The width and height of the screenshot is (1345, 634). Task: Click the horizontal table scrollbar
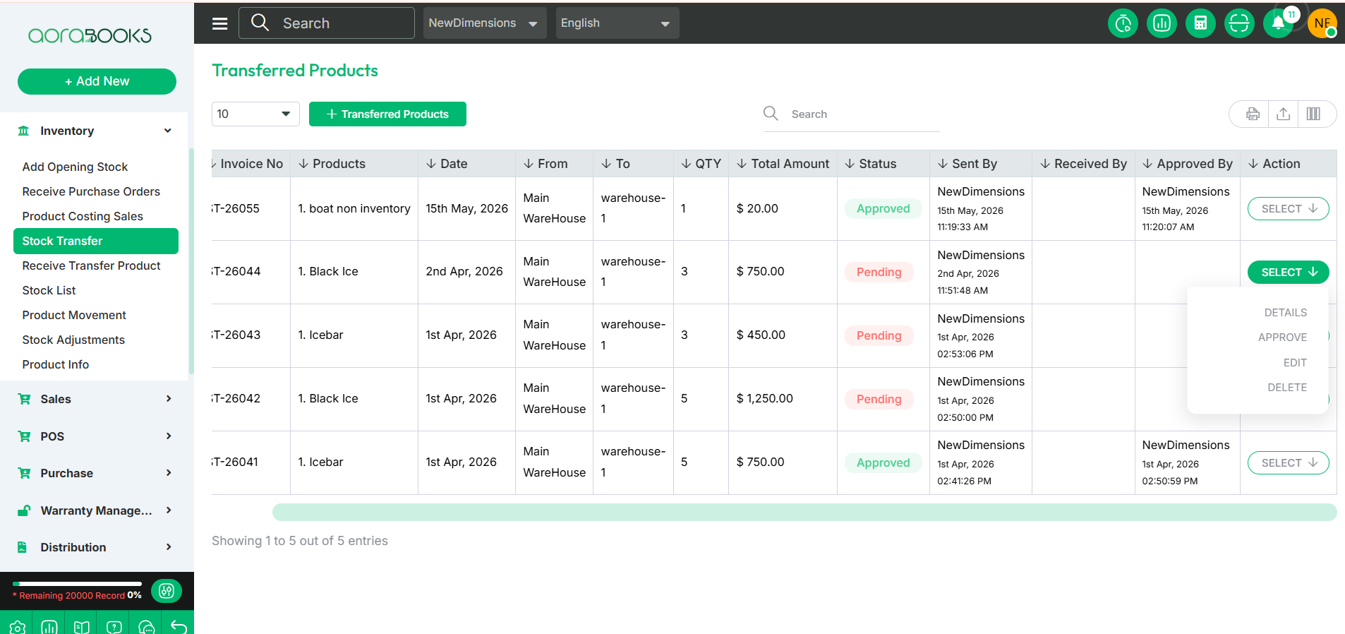point(804,512)
